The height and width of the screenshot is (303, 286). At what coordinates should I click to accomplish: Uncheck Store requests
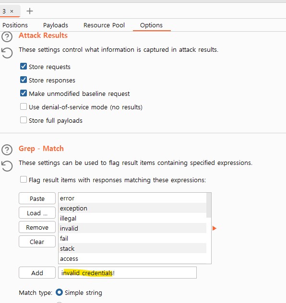click(24, 66)
